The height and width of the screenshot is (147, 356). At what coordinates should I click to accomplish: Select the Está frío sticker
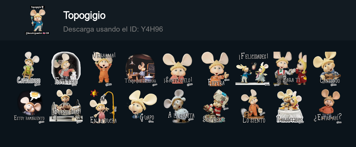[x=66, y=69]
